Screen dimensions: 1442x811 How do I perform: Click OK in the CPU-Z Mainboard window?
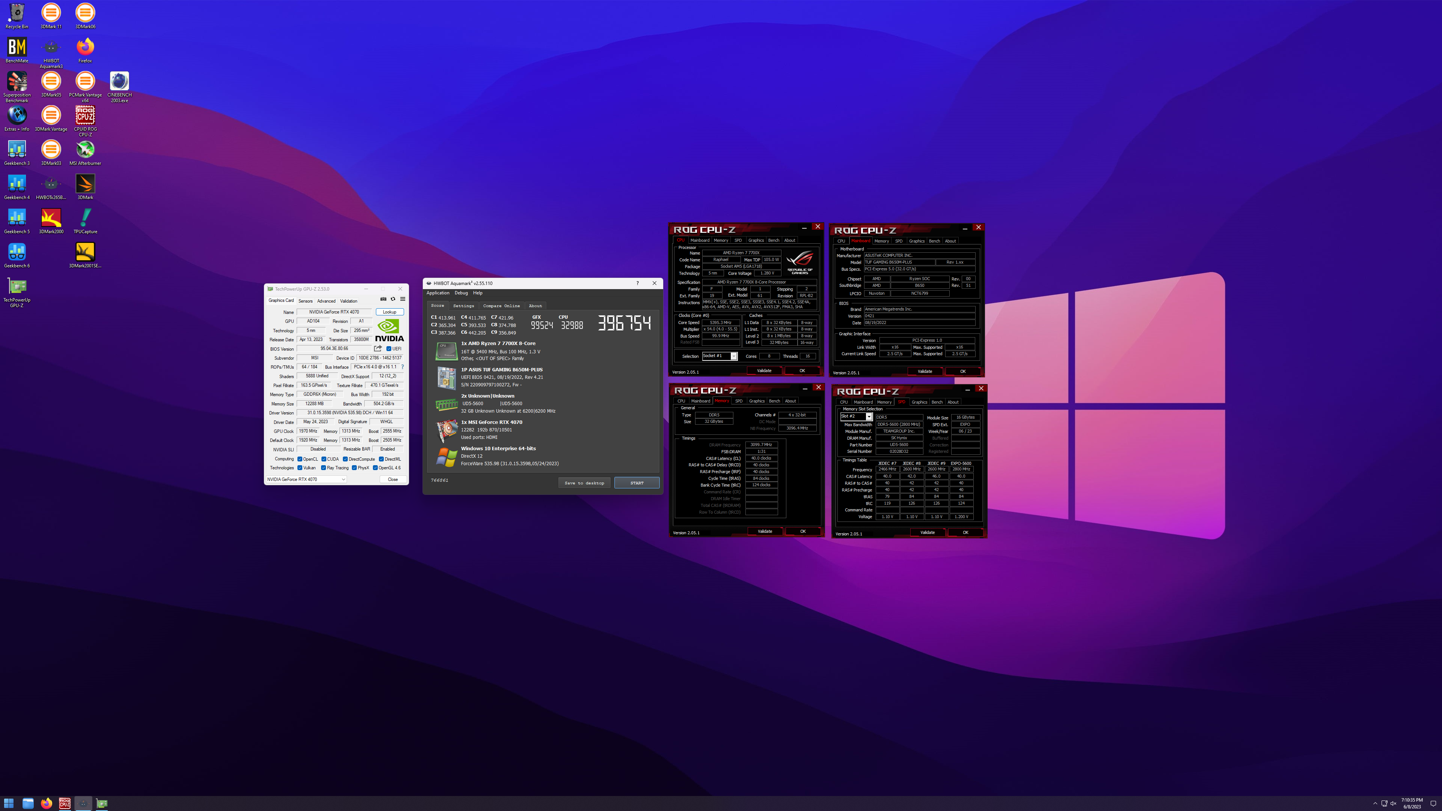(963, 372)
